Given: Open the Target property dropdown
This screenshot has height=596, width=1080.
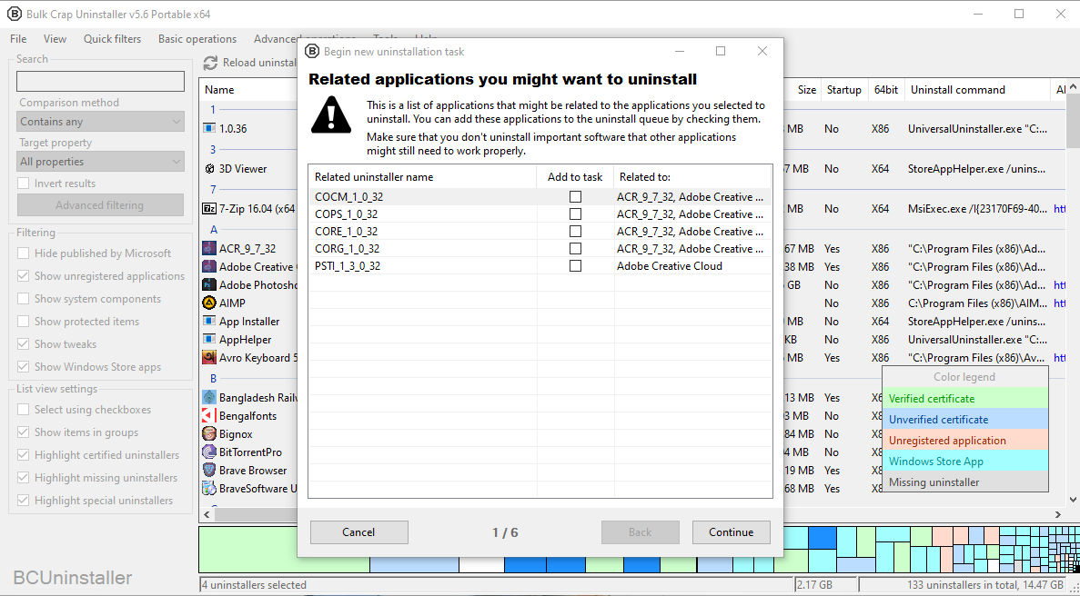Looking at the screenshot, I should click(x=101, y=162).
